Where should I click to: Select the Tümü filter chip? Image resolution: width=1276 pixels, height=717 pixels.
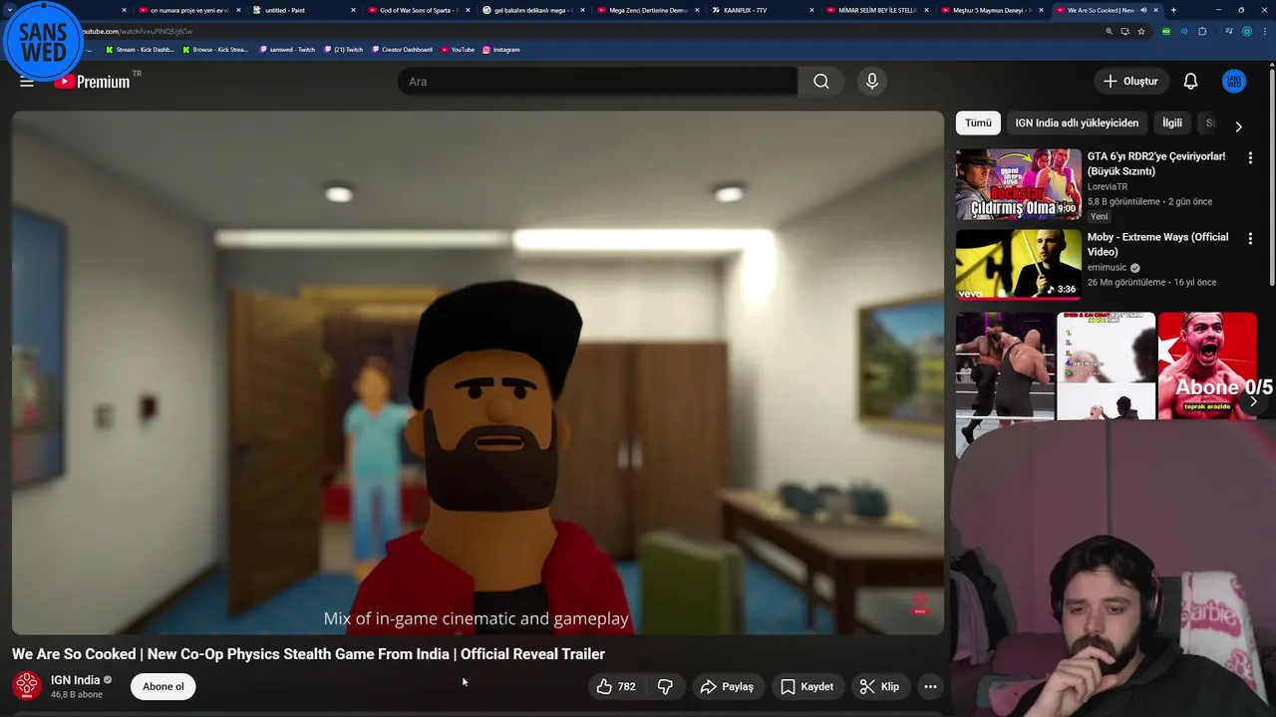[978, 122]
